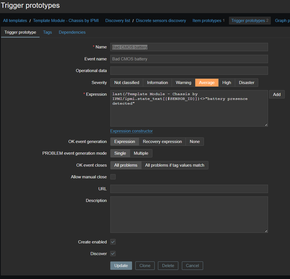The height and width of the screenshot is (279, 290).
Task: Uncheck the Discover option
Action: [113, 253]
